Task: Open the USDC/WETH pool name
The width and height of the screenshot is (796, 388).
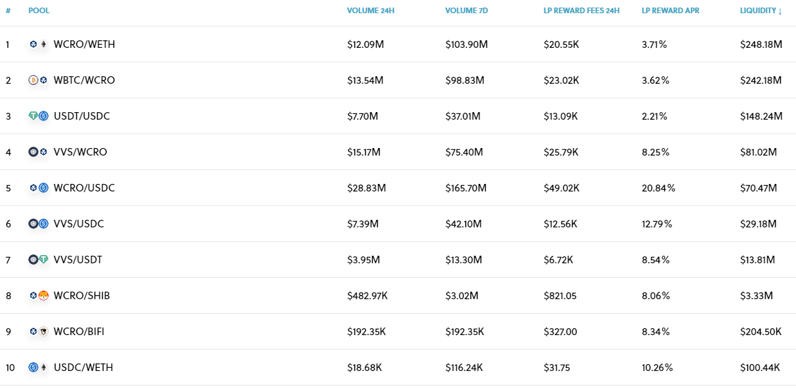Action: (83, 367)
